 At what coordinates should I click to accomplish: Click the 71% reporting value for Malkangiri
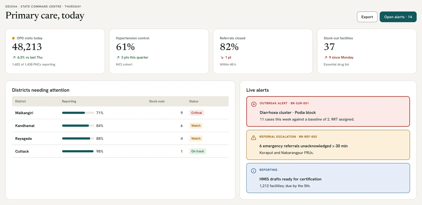coord(100,113)
